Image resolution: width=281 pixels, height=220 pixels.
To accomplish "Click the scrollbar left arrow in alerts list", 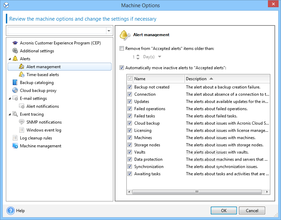I will (129, 192).
